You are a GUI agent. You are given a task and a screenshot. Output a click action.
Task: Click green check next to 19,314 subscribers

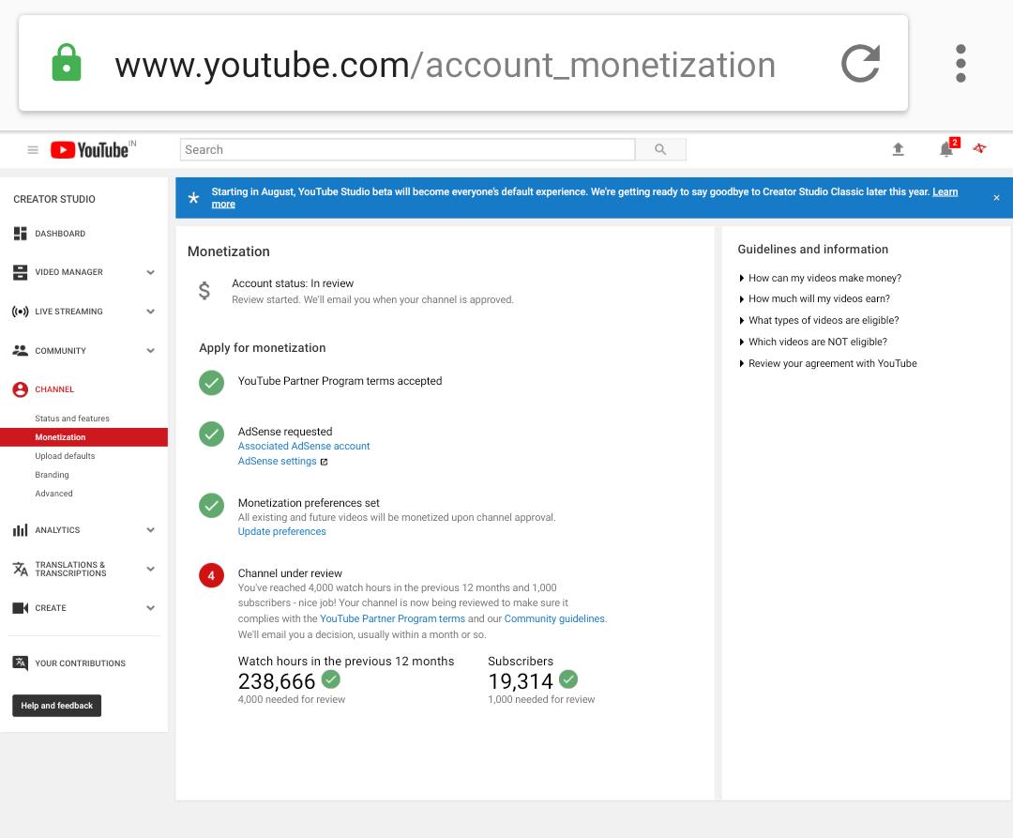568,679
